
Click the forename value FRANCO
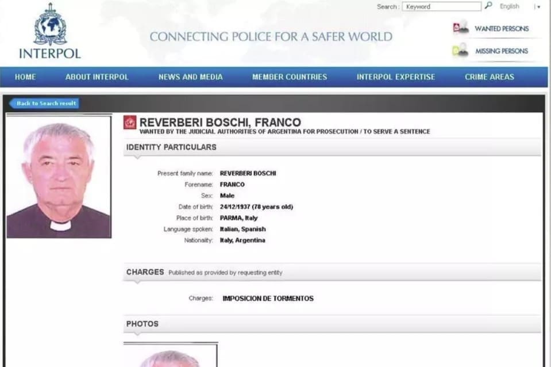232,185
